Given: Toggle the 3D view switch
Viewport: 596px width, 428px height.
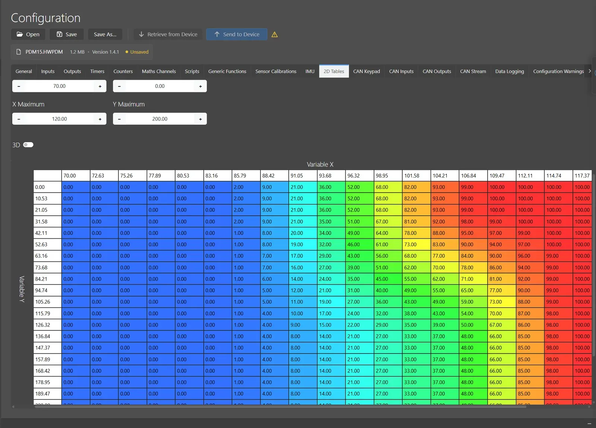Looking at the screenshot, I should point(28,145).
